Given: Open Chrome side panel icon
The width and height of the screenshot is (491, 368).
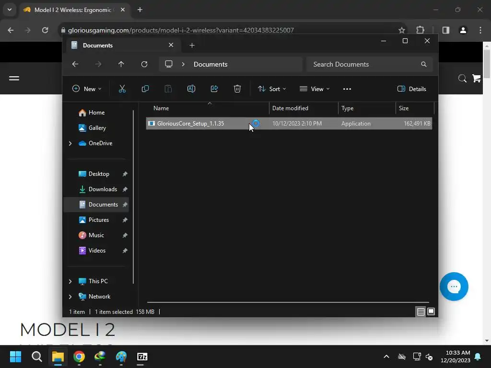Looking at the screenshot, I should pos(446,30).
